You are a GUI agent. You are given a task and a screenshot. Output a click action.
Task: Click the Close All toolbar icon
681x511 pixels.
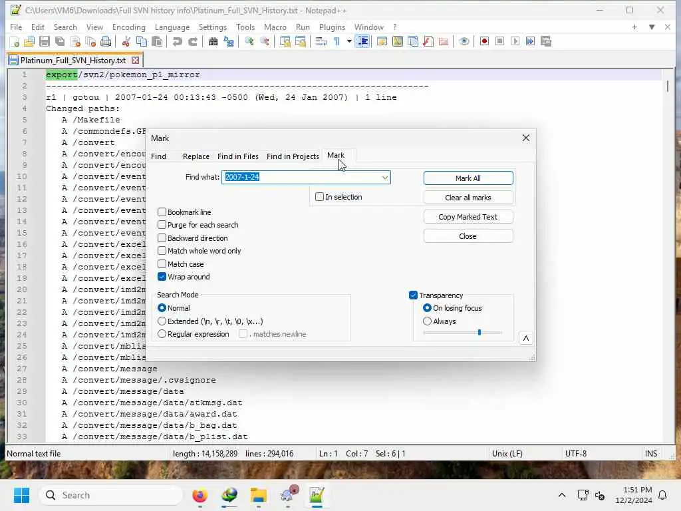tap(90, 42)
